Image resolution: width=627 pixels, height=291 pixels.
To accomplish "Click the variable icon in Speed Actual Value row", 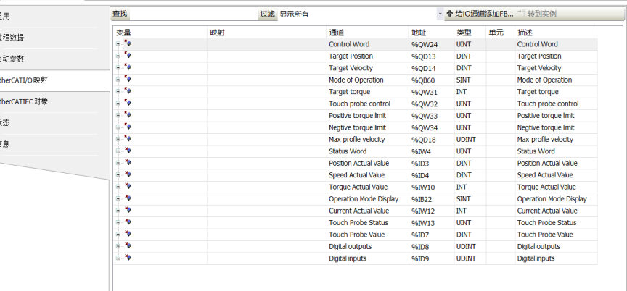I will (x=128, y=174).
